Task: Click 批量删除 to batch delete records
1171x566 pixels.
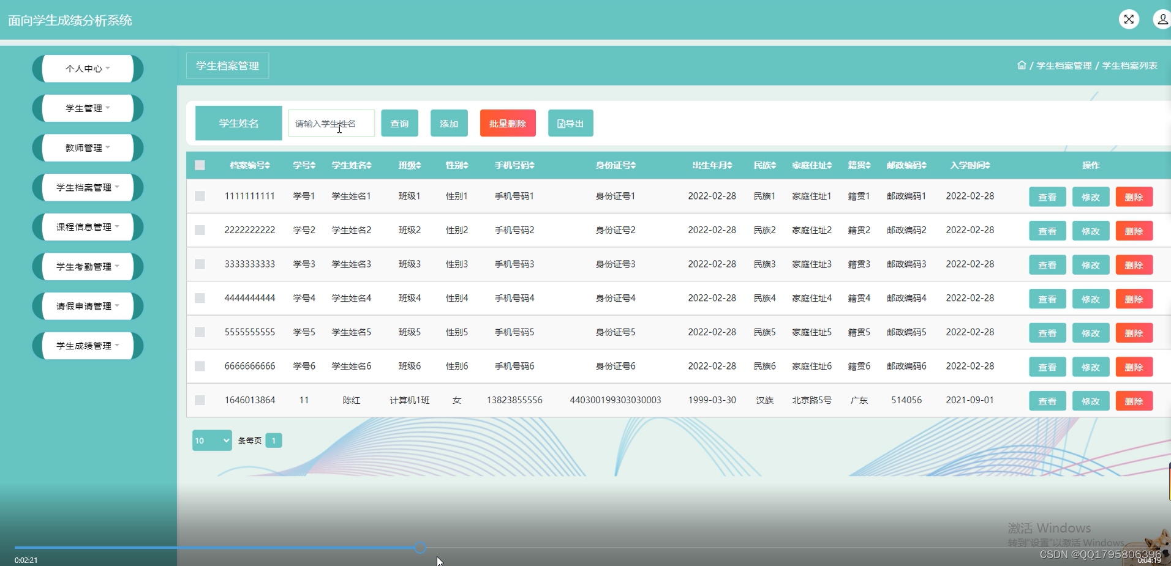Action: click(x=508, y=123)
